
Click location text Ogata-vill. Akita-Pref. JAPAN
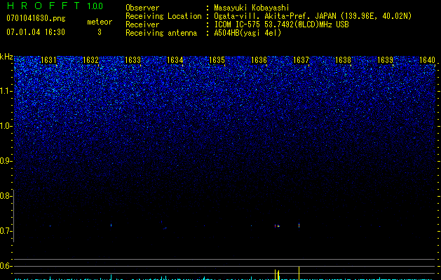[275, 16]
